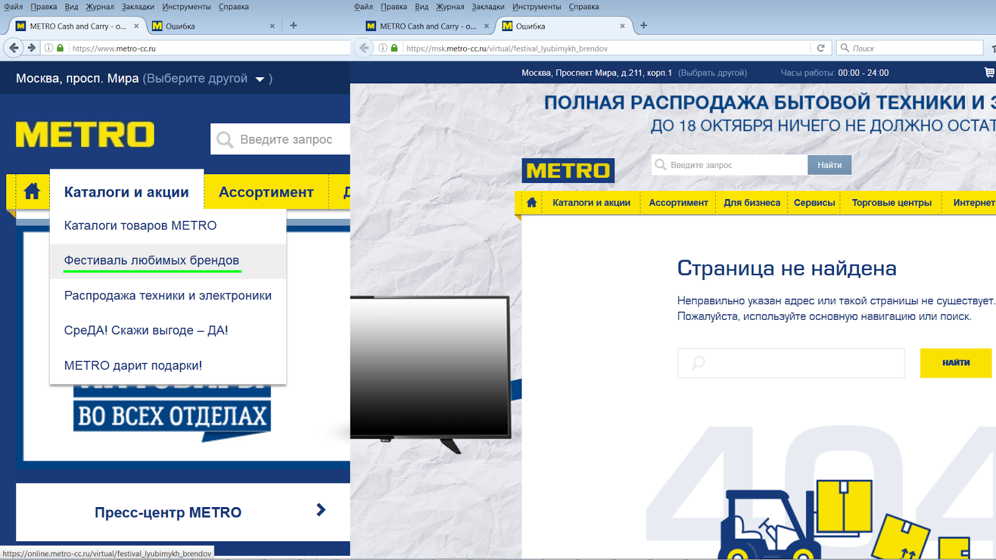996x560 pixels.
Task: Click green padlock icon in left window address bar
Action: pyautogui.click(x=60, y=48)
